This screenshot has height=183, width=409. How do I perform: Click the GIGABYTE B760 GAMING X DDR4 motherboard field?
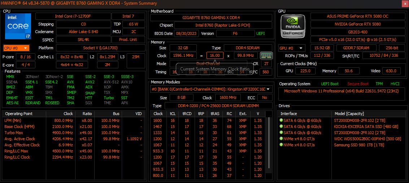pos(211,18)
